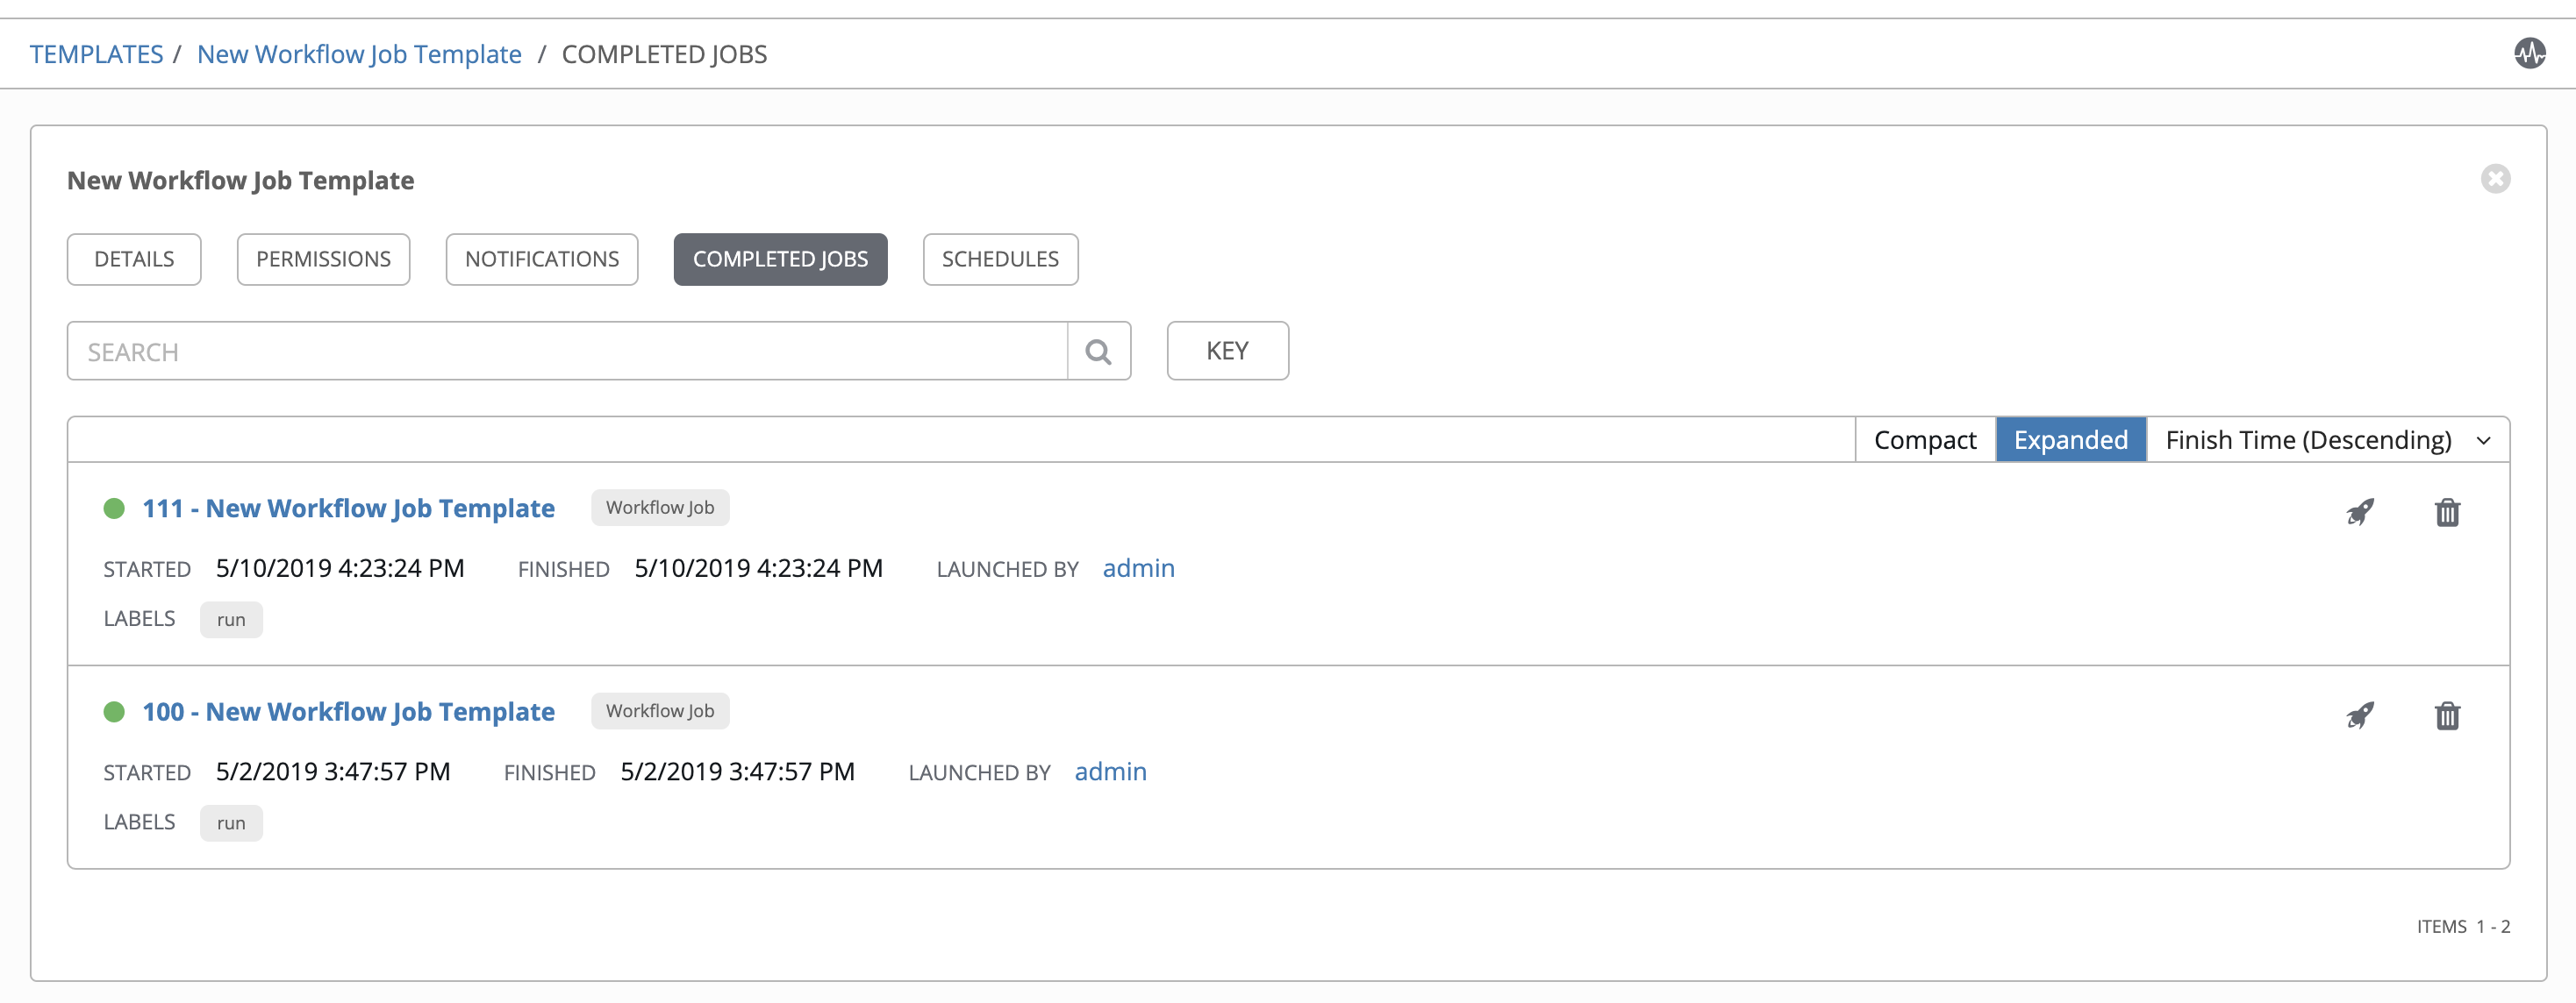Open the Details tab

click(x=134, y=260)
